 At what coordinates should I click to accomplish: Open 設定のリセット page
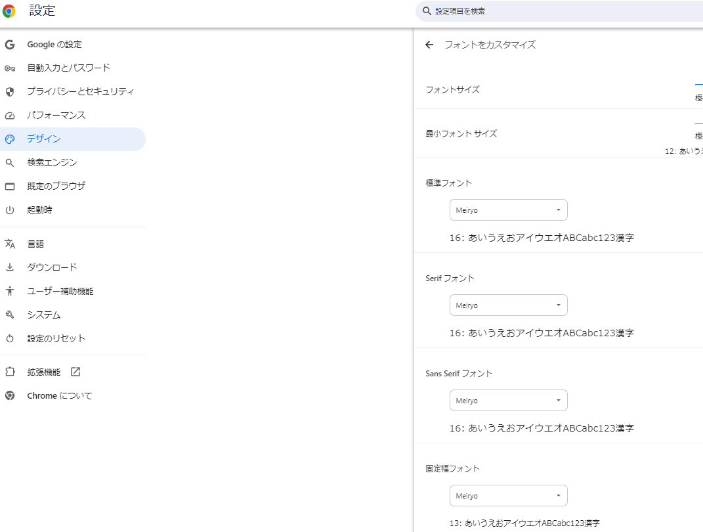(56, 339)
